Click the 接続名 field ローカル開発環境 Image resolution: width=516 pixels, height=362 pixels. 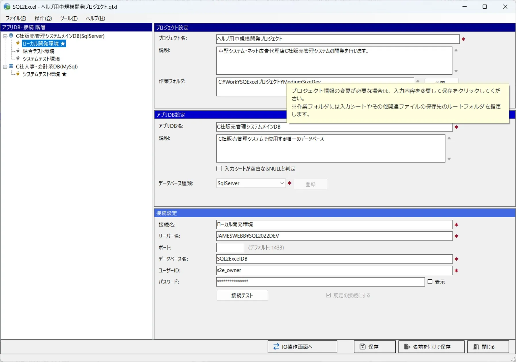pyautogui.click(x=334, y=224)
